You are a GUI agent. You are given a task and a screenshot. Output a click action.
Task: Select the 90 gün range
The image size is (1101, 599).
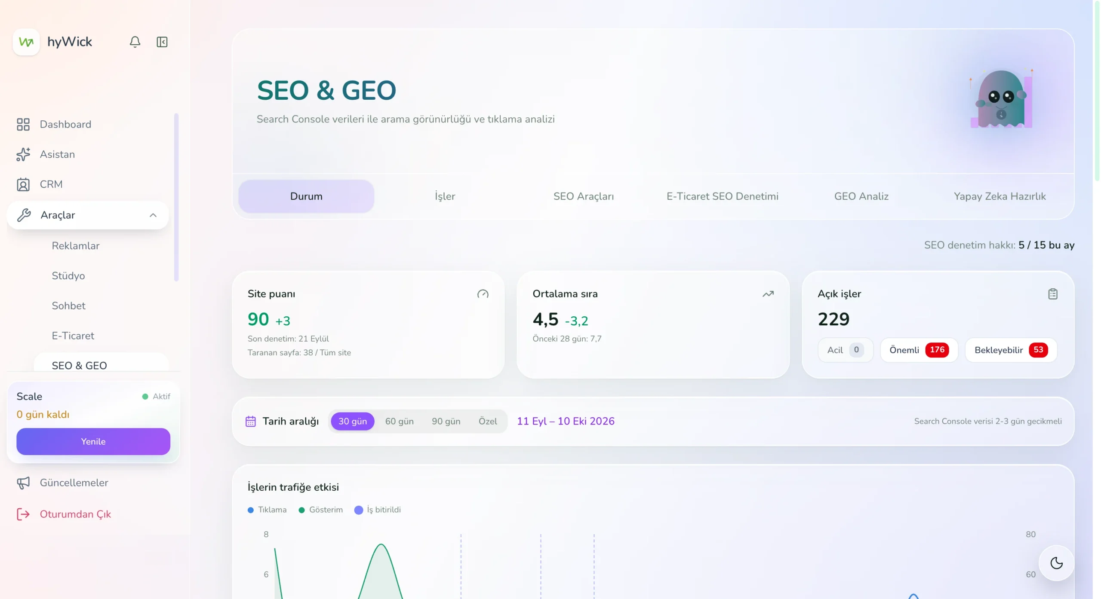tap(446, 421)
